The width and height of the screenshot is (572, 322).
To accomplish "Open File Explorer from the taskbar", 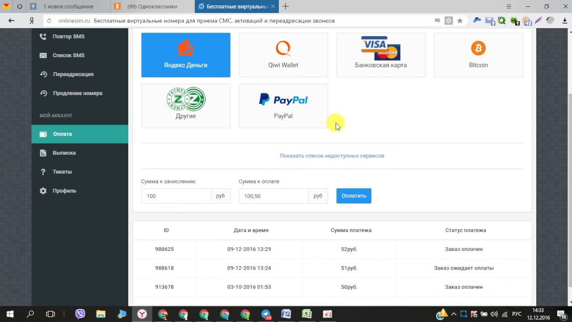I will tap(101, 314).
